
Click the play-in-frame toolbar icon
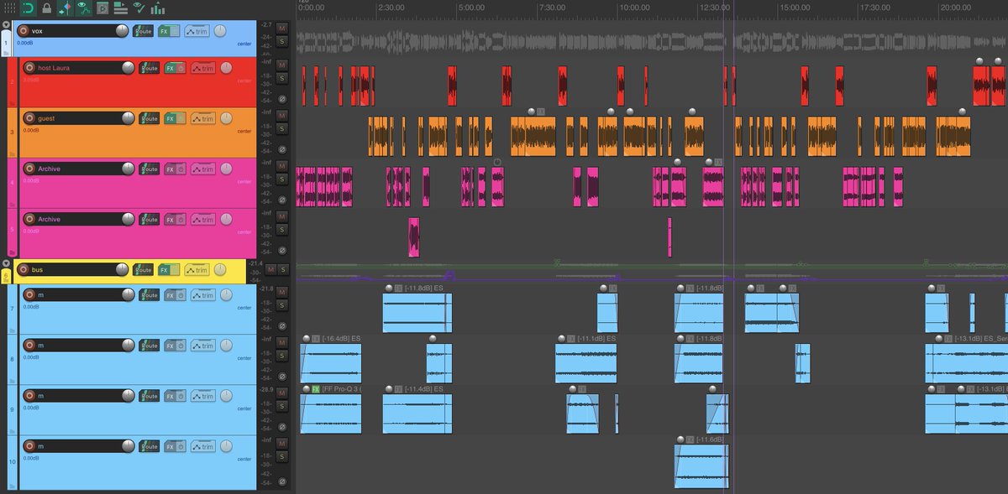(x=102, y=8)
